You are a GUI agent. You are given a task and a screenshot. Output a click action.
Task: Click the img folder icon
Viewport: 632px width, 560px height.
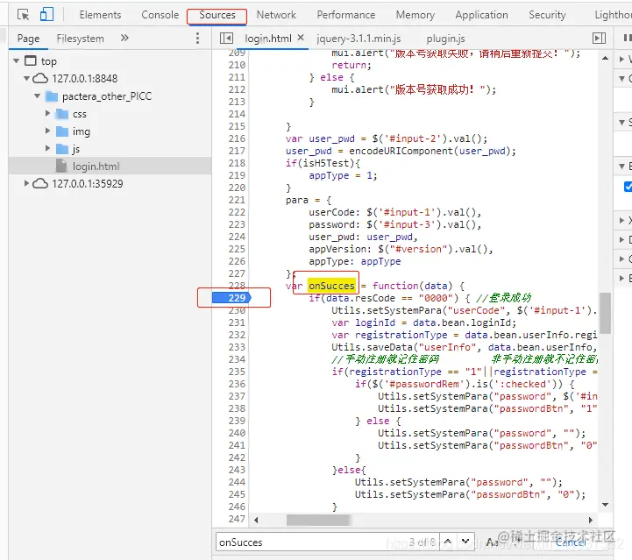tap(62, 131)
